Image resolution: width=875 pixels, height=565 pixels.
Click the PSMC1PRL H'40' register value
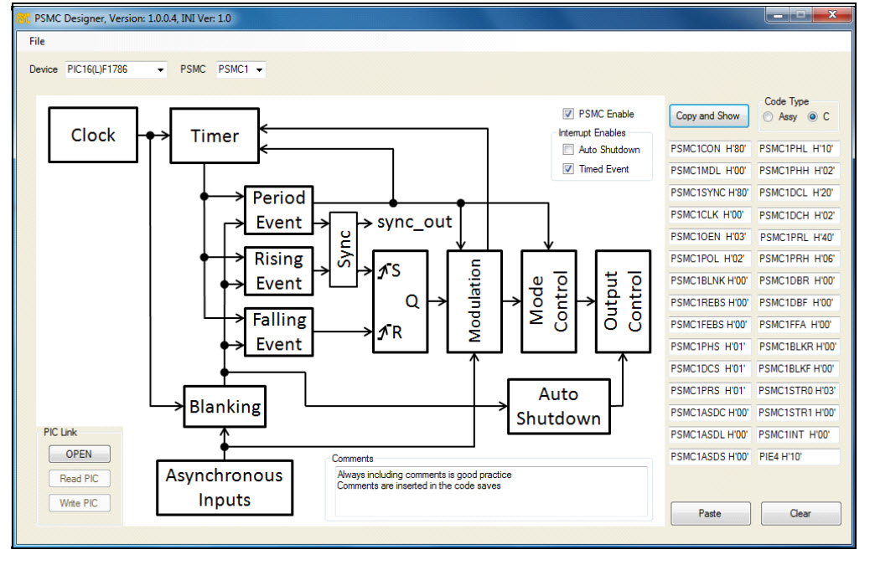pyautogui.click(x=798, y=237)
